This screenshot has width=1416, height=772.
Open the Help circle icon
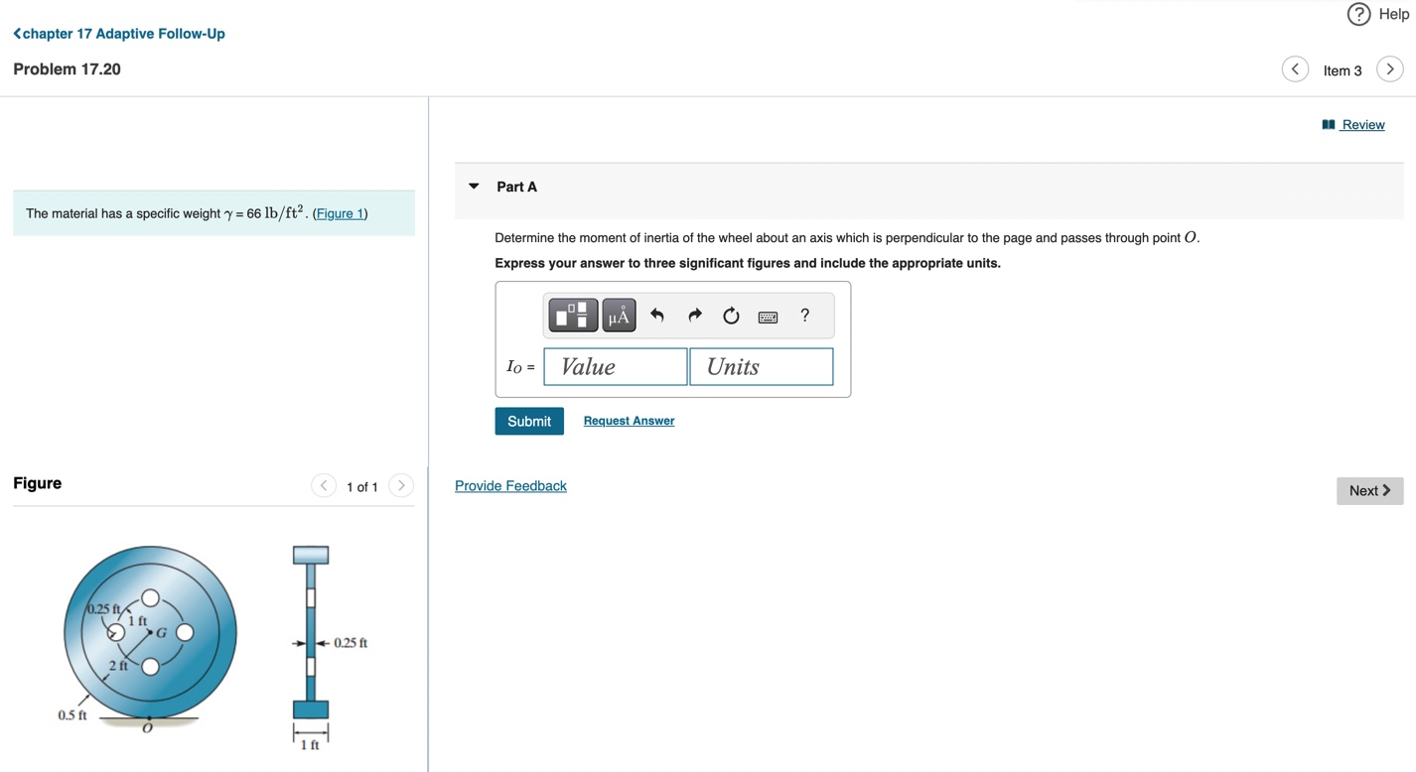pyautogui.click(x=1358, y=14)
